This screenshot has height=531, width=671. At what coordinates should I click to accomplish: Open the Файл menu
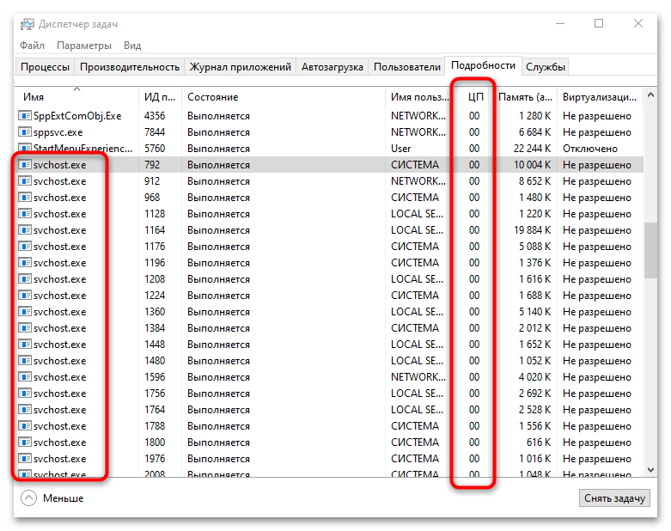click(32, 46)
